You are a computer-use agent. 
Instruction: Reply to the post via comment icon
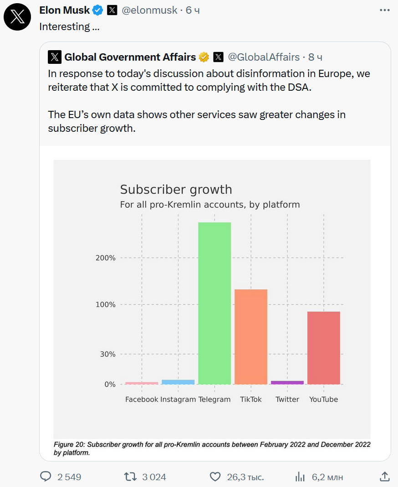[46, 477]
